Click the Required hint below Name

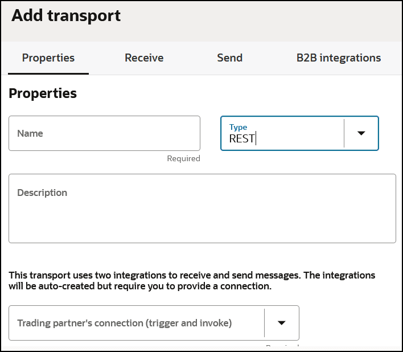[x=183, y=159]
